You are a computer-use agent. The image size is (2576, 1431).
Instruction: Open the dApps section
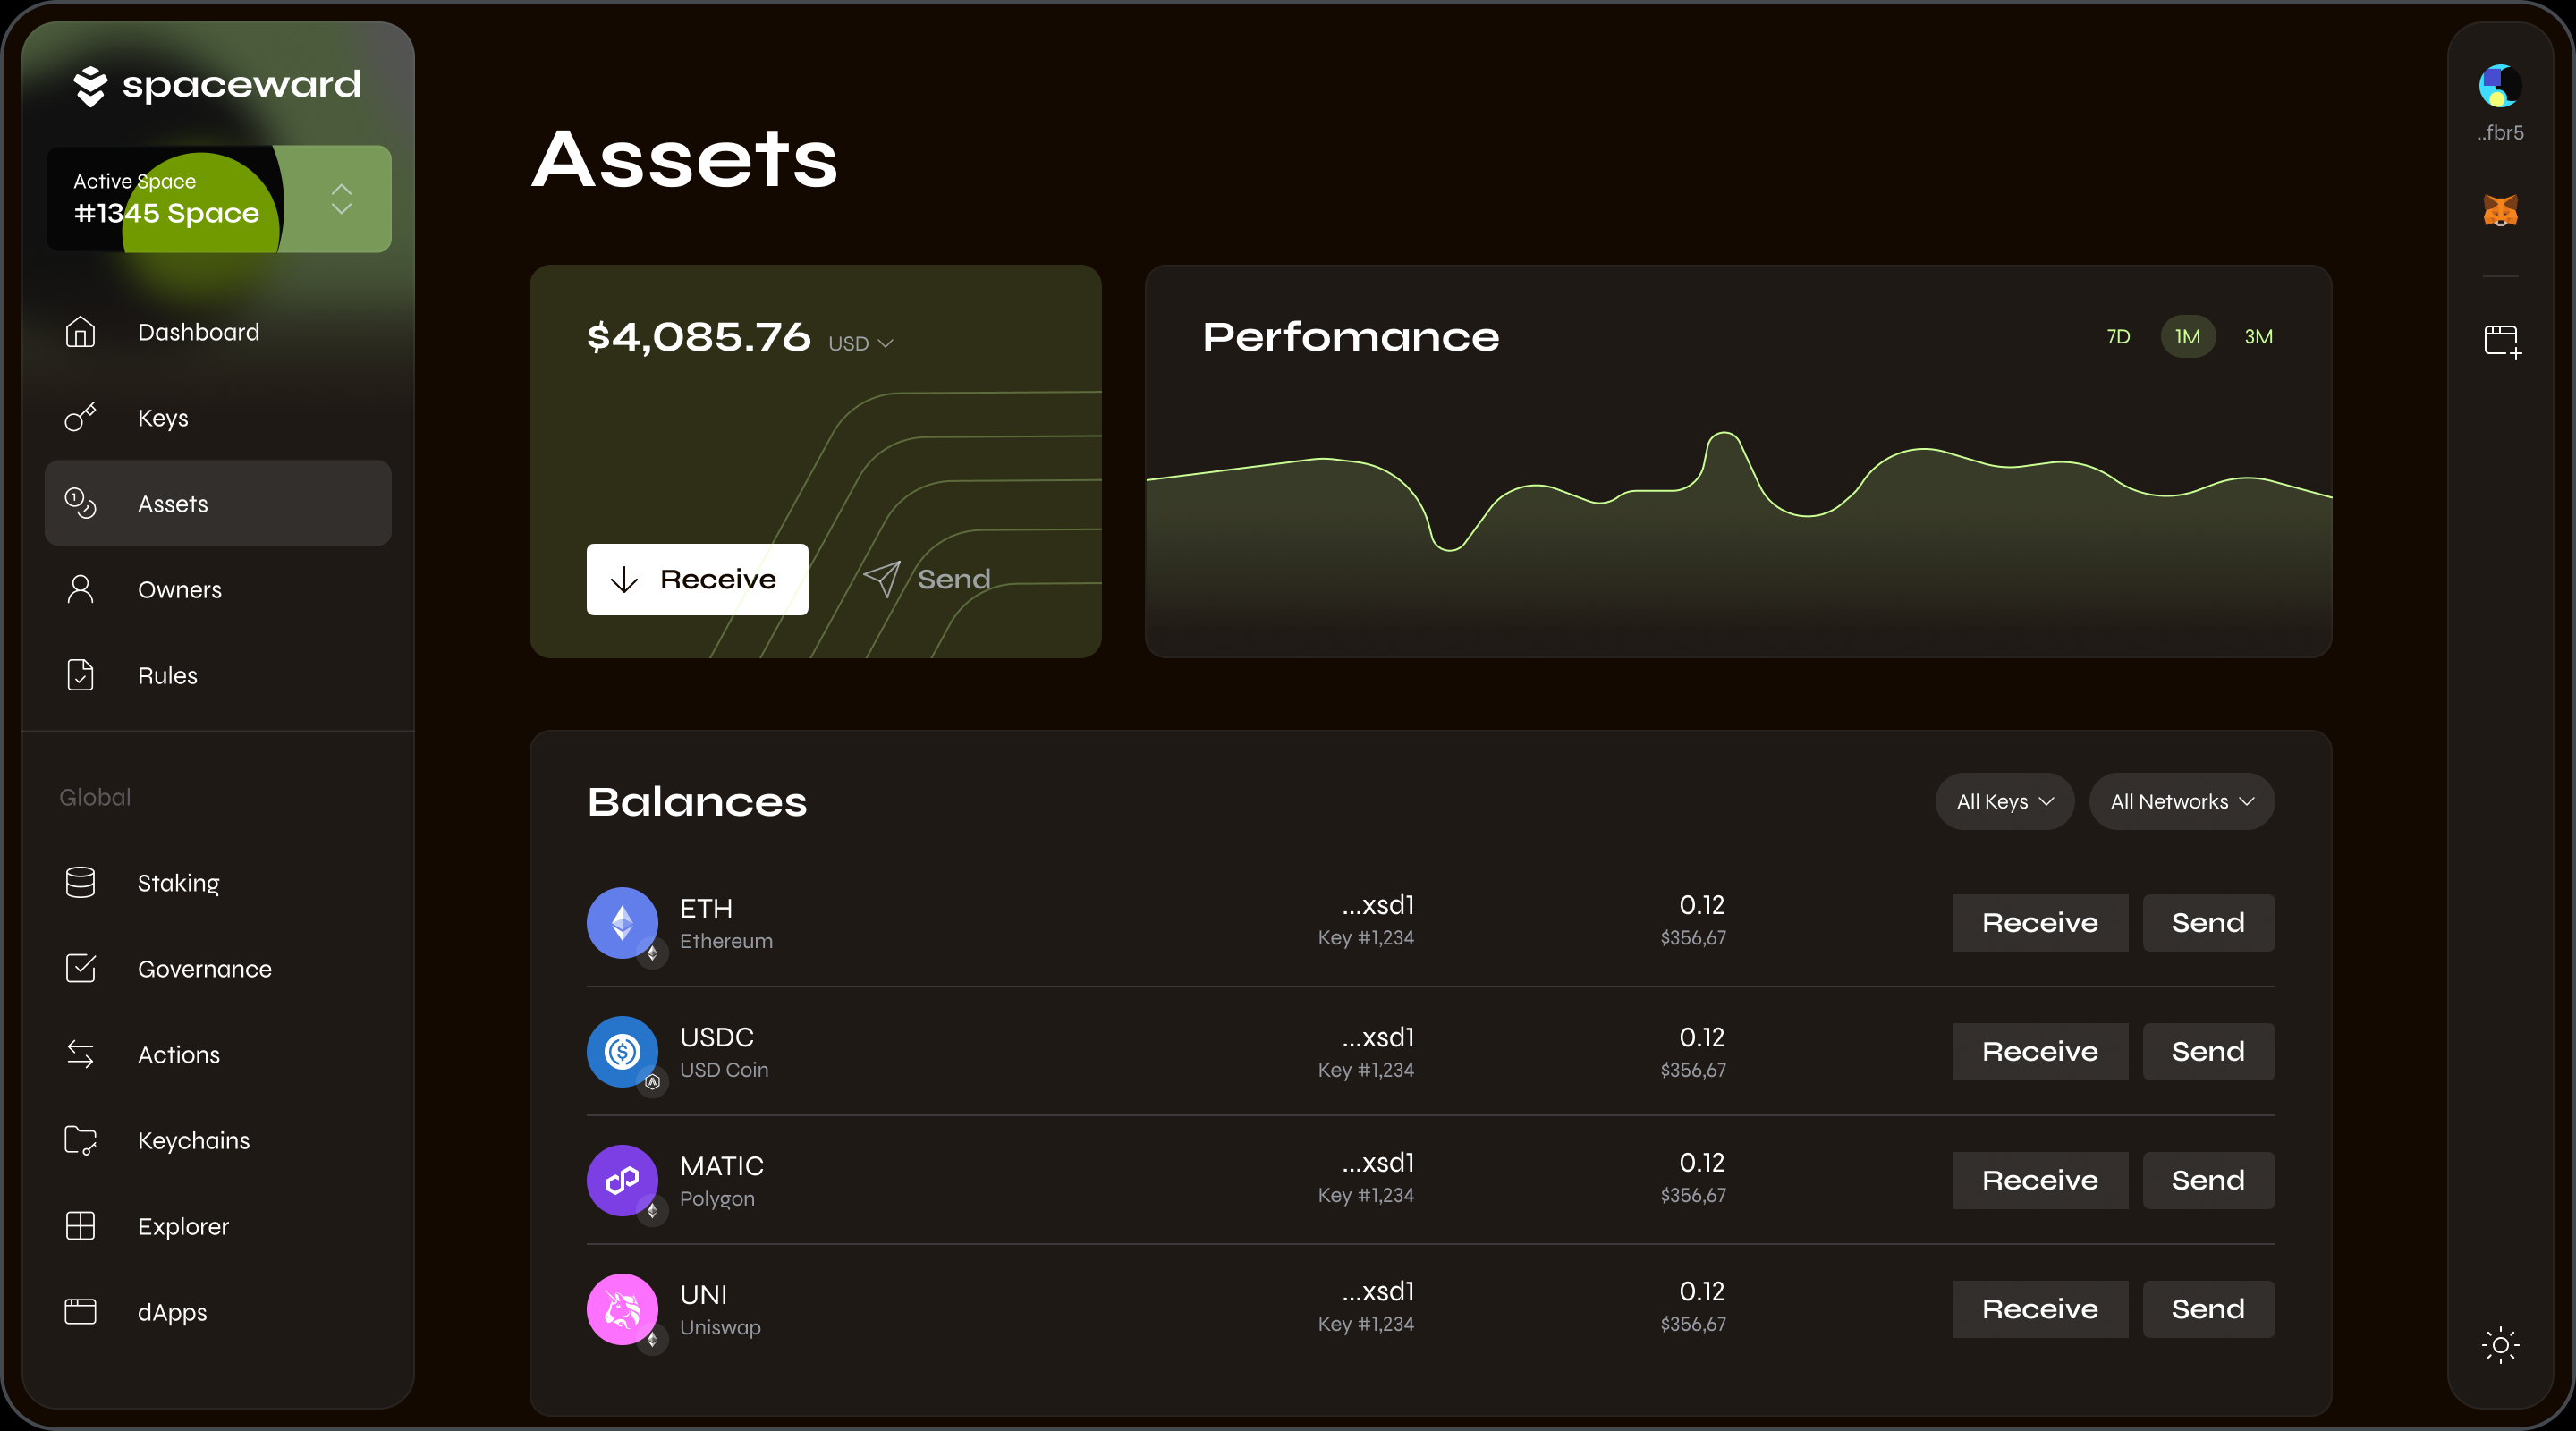pos(172,1312)
